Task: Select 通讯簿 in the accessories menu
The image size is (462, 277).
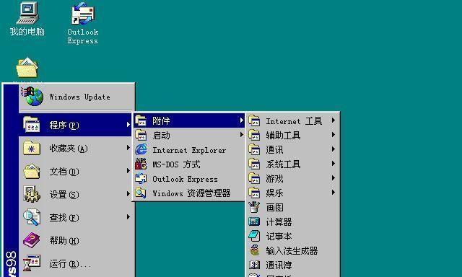Action: [292, 265]
